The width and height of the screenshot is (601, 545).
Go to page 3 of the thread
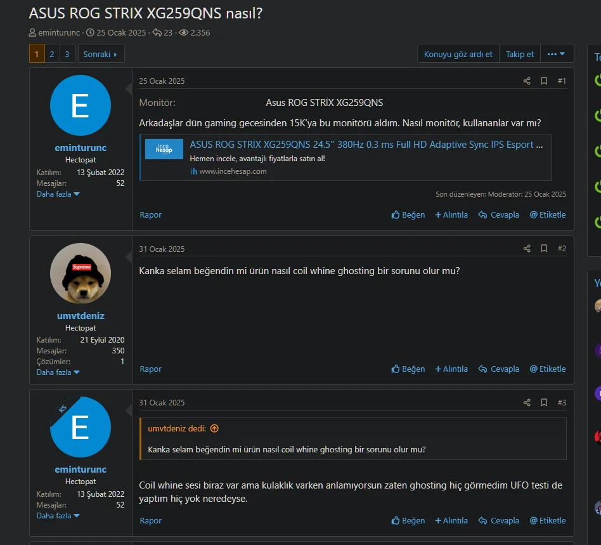(67, 54)
